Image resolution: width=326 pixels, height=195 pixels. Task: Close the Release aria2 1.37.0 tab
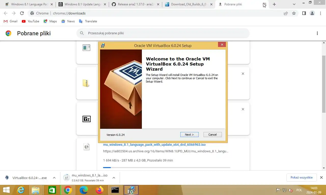[158, 4]
